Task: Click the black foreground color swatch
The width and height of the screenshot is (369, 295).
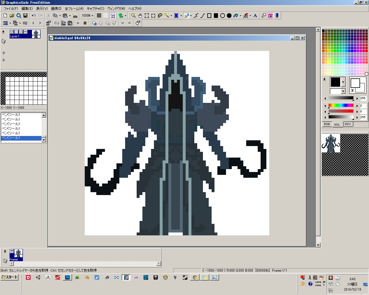Action: [x=336, y=82]
